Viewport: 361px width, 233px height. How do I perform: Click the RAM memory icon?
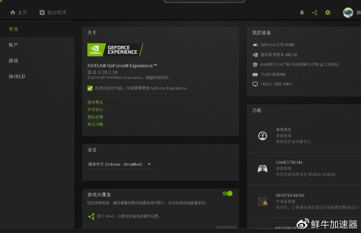click(x=255, y=74)
